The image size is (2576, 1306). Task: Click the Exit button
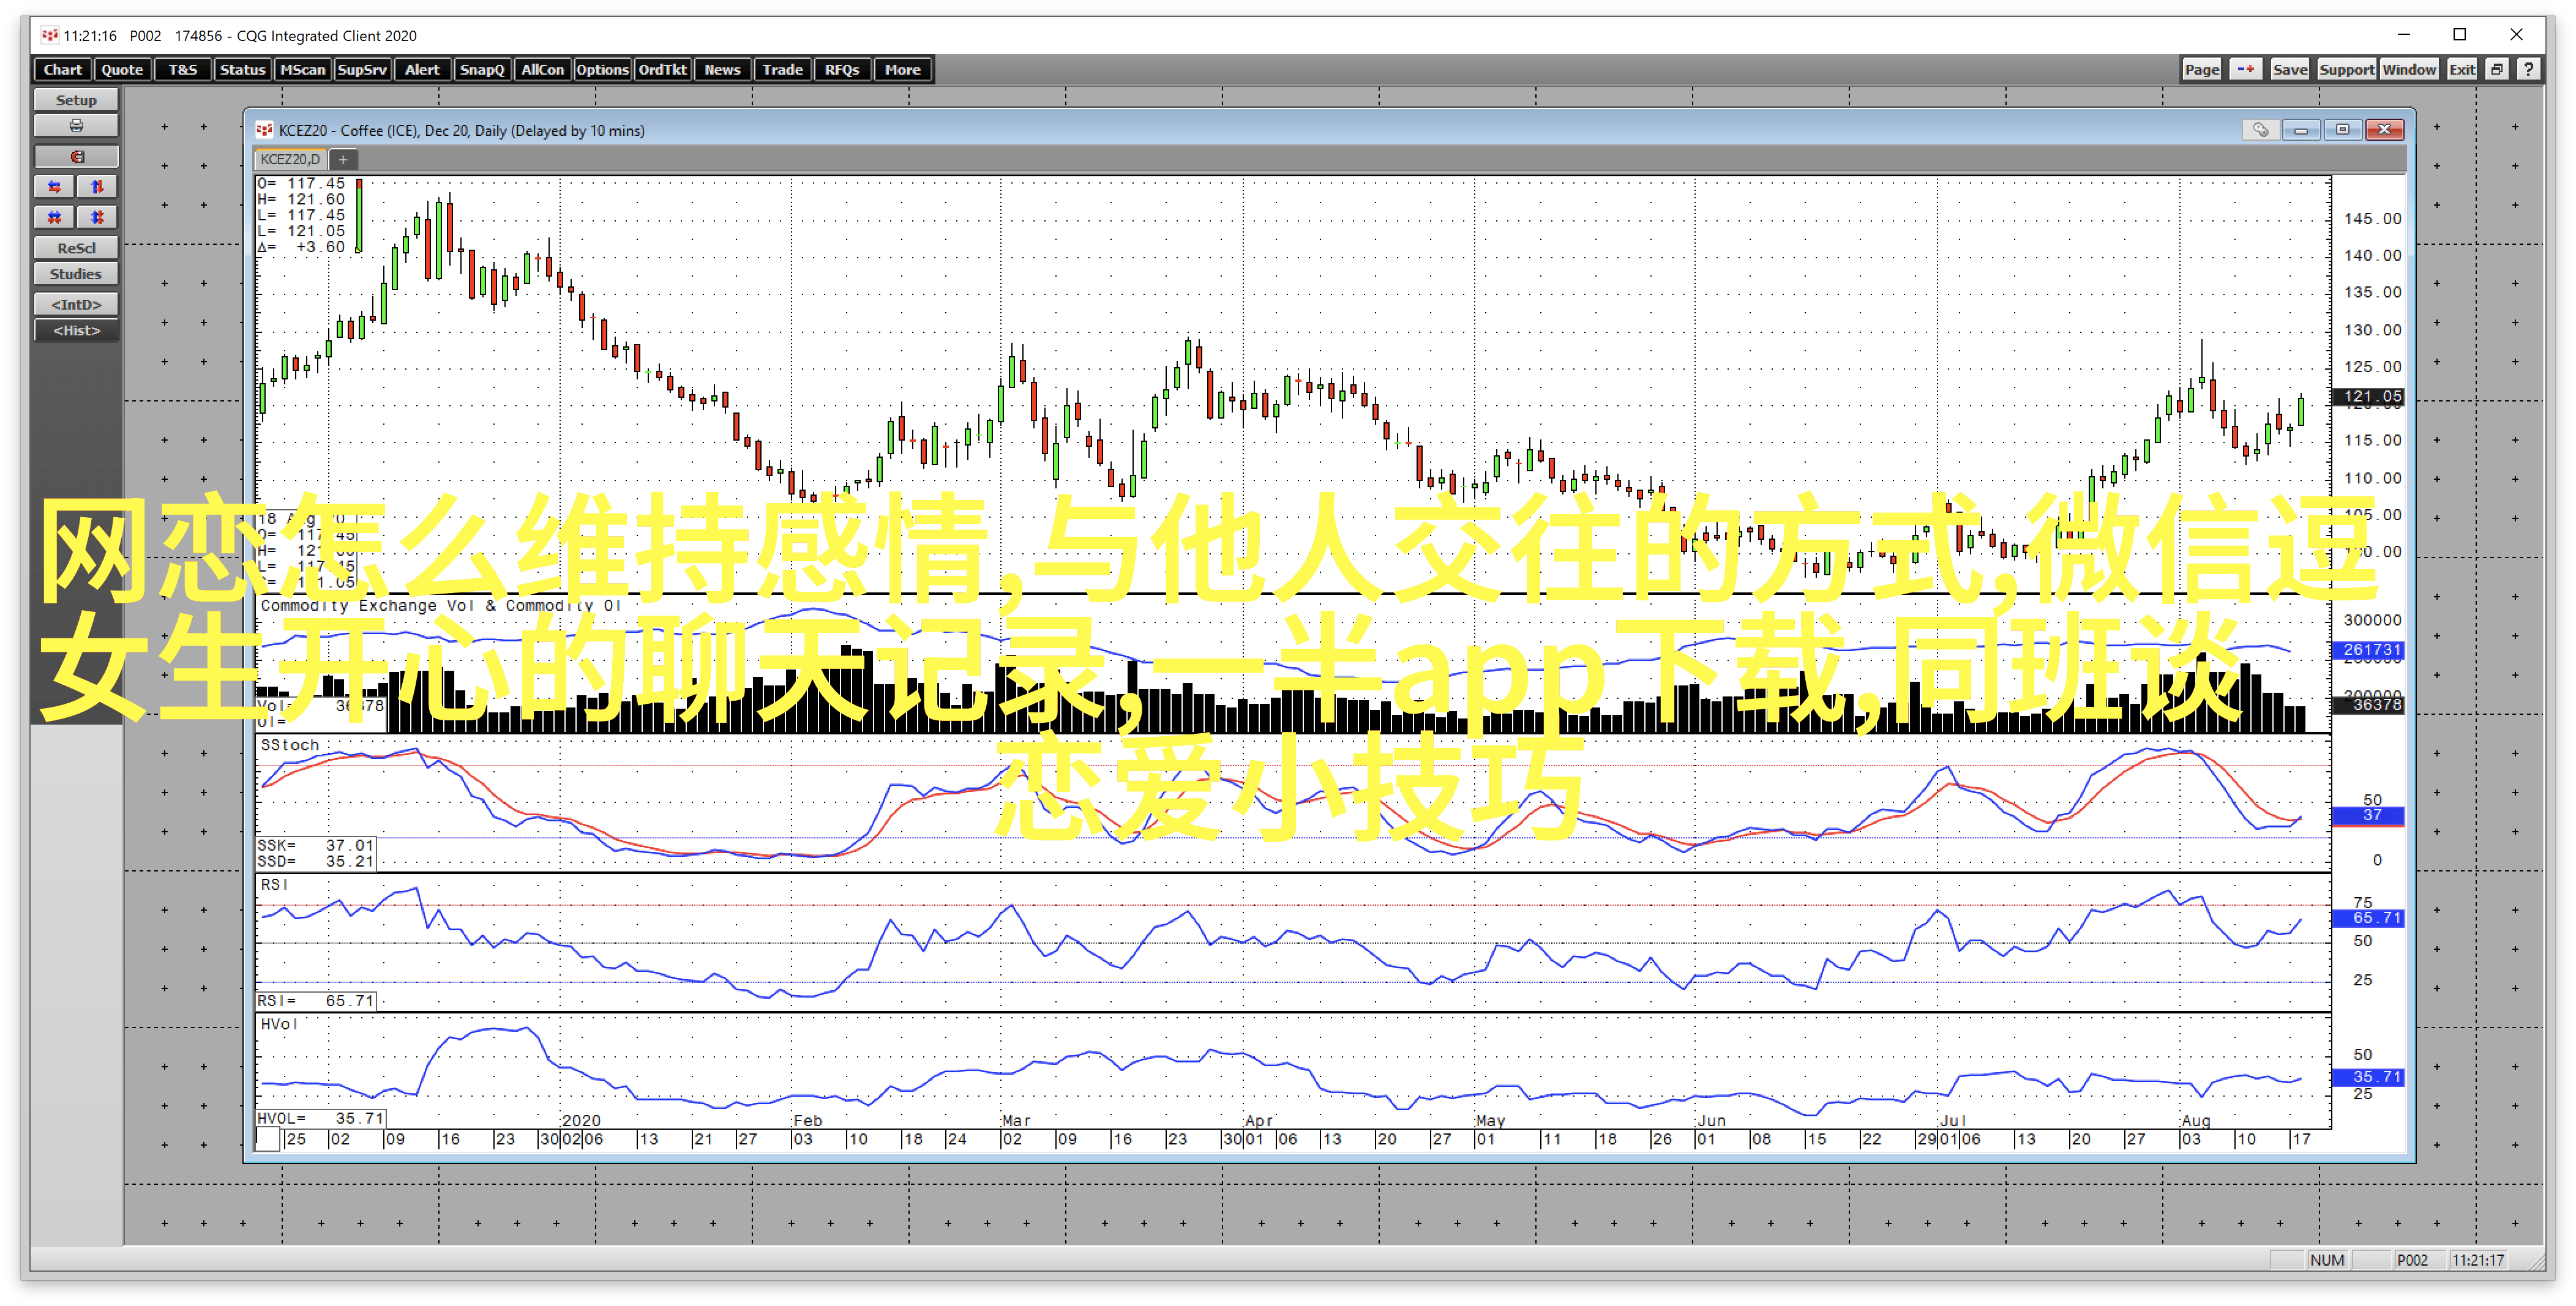coord(2461,70)
